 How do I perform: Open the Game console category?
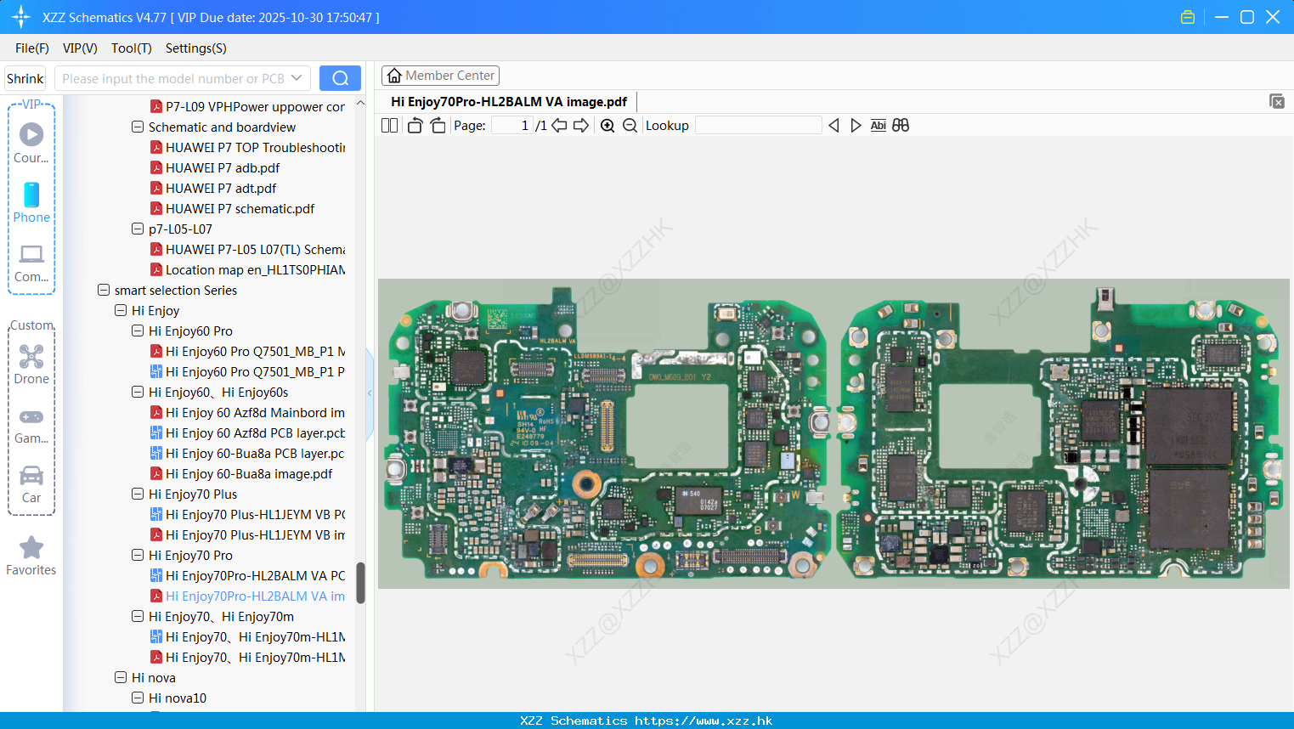(x=31, y=425)
